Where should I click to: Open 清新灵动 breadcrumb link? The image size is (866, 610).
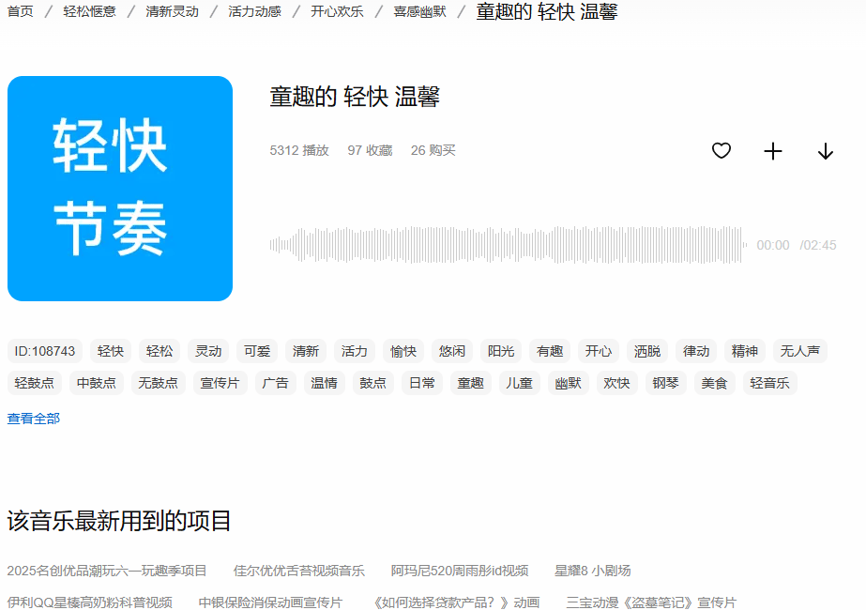(x=172, y=11)
